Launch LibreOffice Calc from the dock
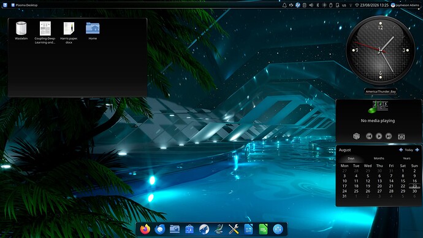This screenshot has height=238, width=423. (263, 229)
